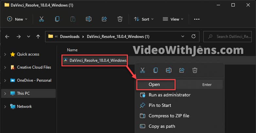Select This PC in navigation pane
Viewport: 256px width, 133px height.
click(23, 93)
